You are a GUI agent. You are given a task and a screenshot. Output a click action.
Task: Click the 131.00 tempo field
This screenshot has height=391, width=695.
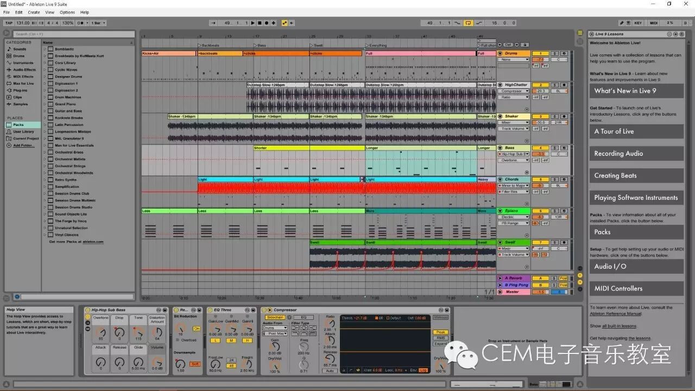(23, 23)
